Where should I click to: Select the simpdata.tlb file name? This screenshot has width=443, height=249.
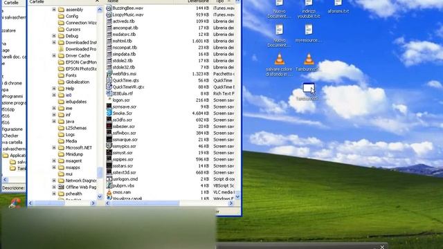[x=124, y=54]
